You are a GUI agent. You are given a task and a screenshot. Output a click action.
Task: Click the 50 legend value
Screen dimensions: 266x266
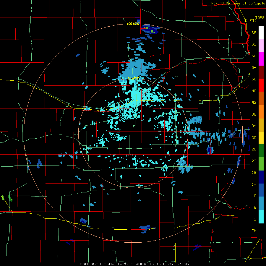[254, 79]
